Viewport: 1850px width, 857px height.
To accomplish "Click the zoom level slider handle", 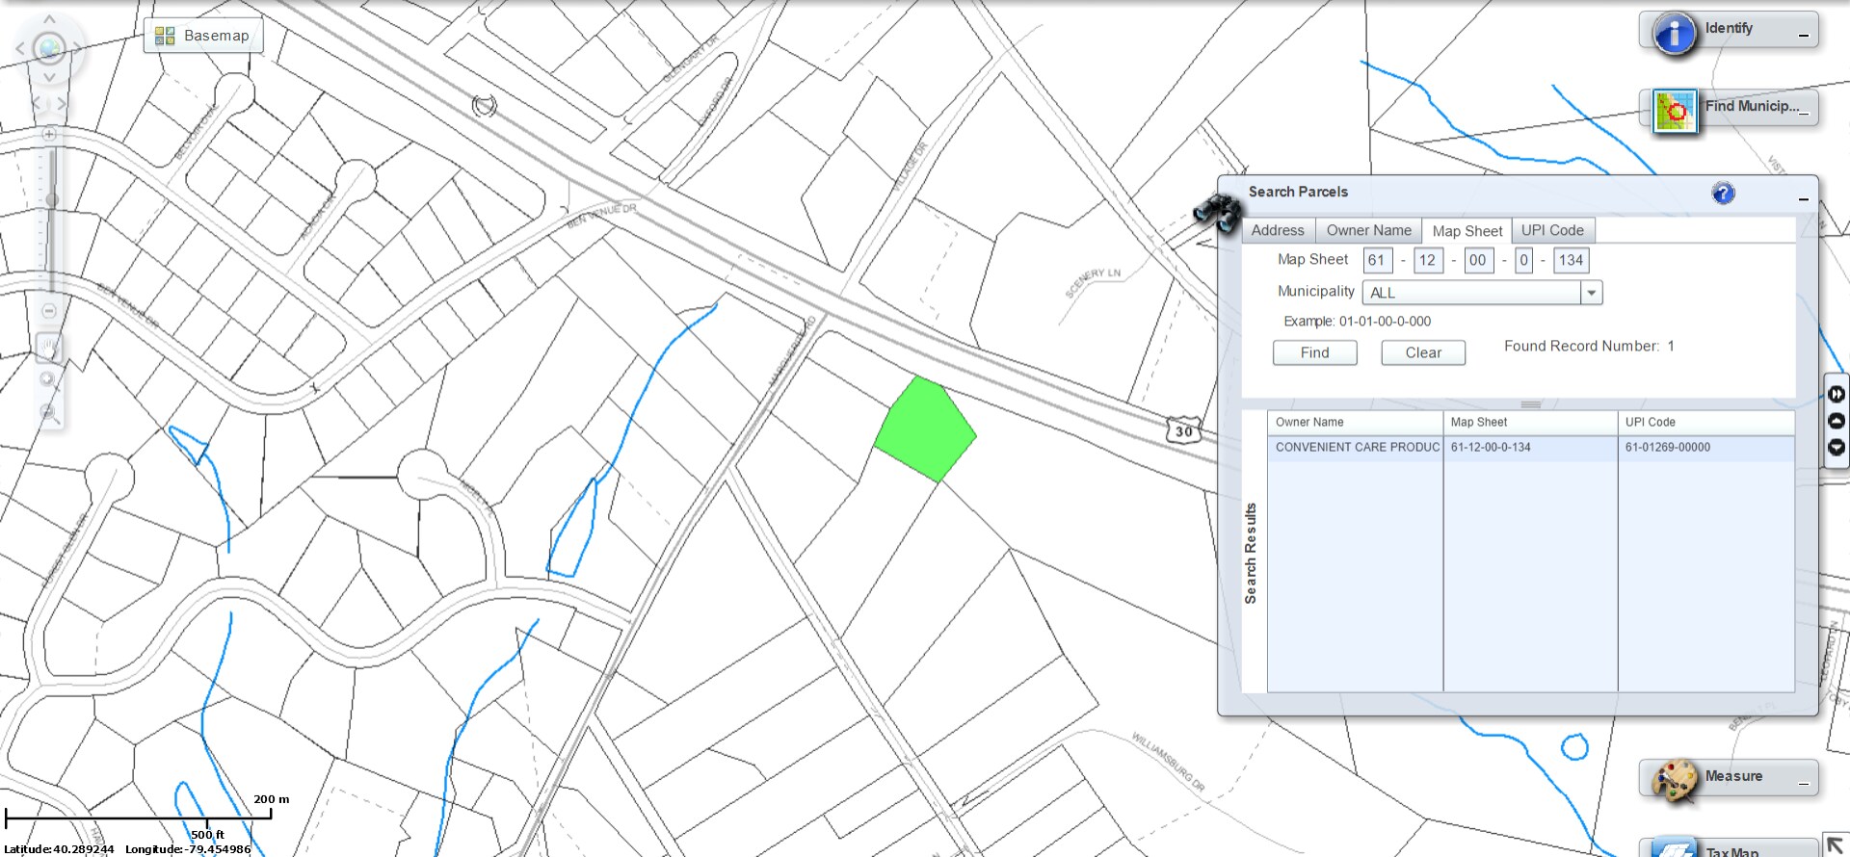I will point(51,200).
